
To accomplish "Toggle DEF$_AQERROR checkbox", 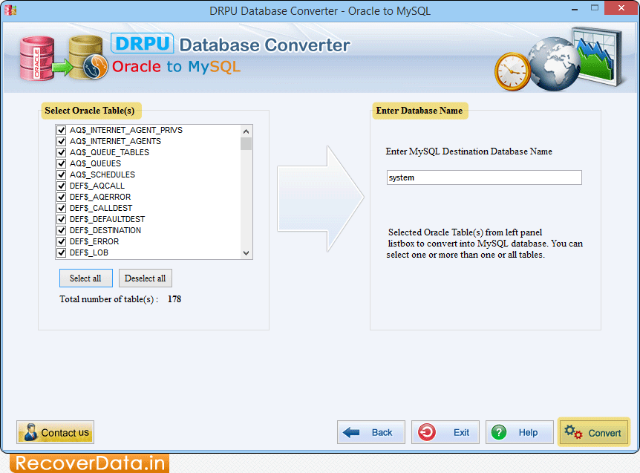I will point(61,197).
